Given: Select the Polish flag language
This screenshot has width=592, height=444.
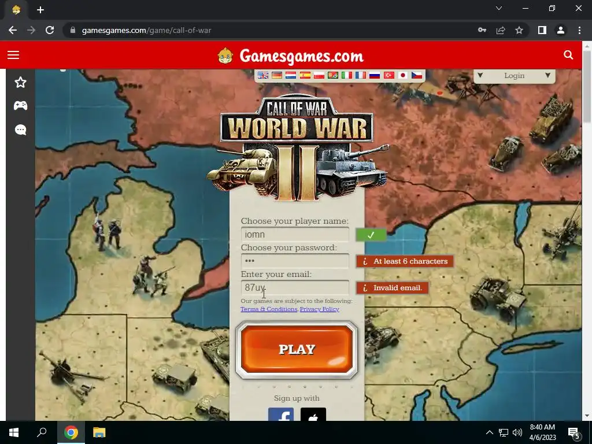Looking at the screenshot, I should [319, 75].
